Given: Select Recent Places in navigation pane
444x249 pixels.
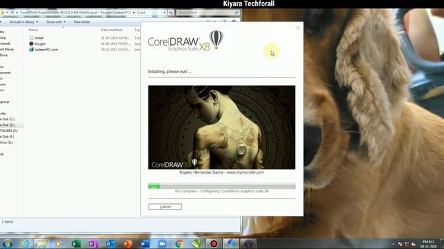Looking at the screenshot, I should 7,49.
